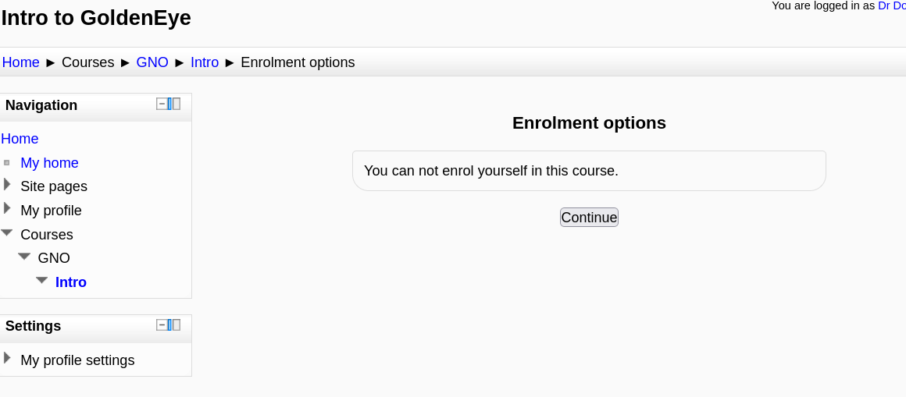The image size is (906, 397).
Task: Collapse the Courses tree node
Action: pos(7,232)
